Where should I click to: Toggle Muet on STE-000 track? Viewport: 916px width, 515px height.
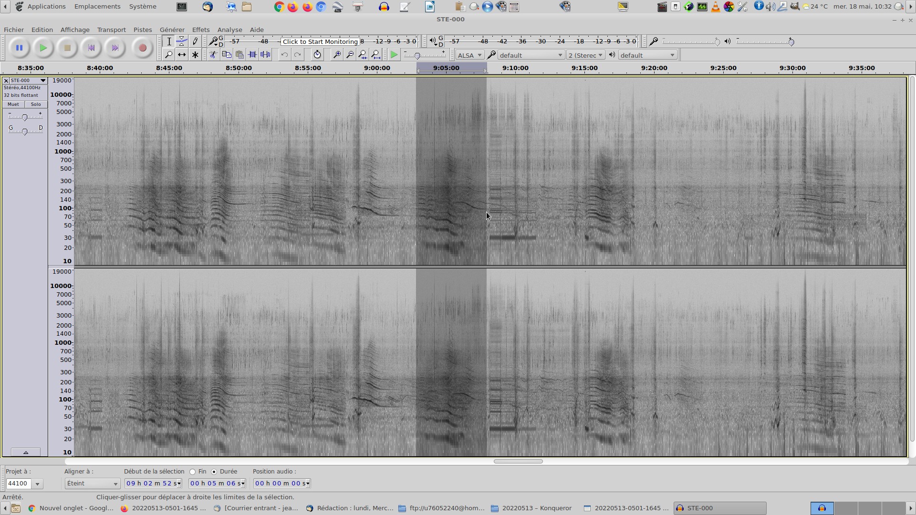click(x=13, y=104)
